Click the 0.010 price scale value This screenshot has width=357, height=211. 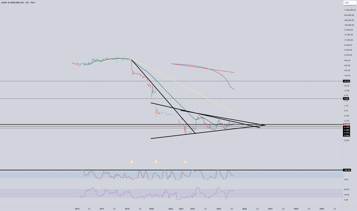click(347, 140)
